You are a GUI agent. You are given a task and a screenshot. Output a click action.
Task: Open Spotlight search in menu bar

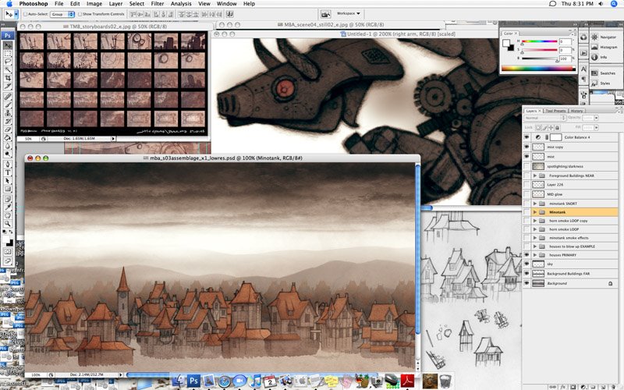pos(613,4)
